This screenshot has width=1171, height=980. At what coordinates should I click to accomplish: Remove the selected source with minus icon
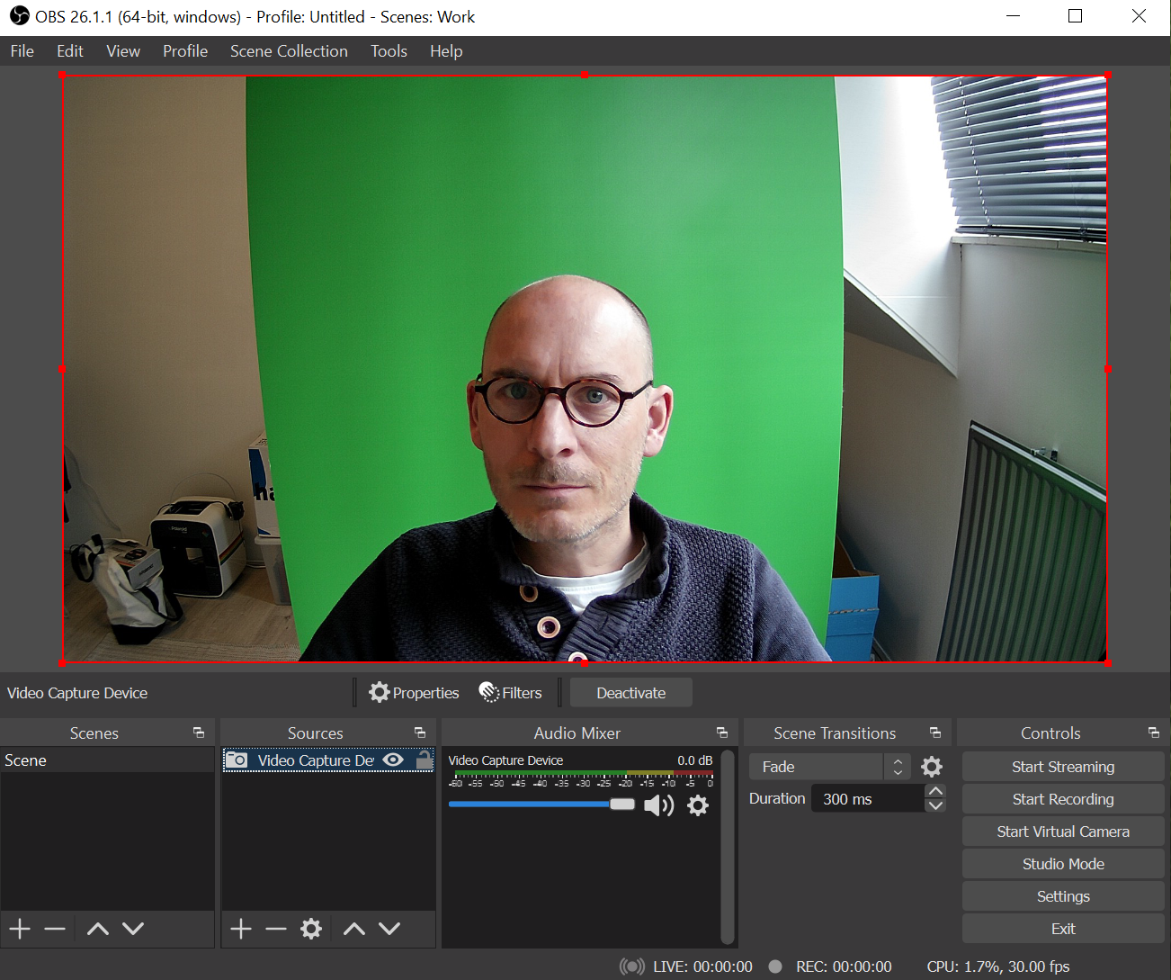tap(276, 929)
